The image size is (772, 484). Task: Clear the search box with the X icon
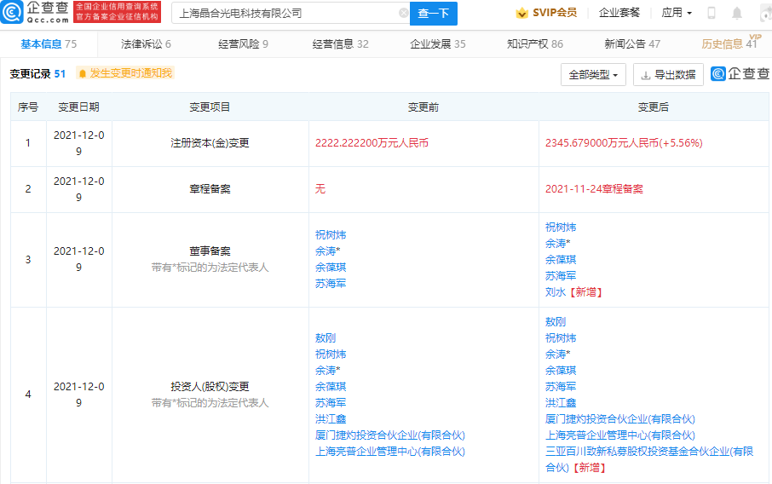coord(403,14)
